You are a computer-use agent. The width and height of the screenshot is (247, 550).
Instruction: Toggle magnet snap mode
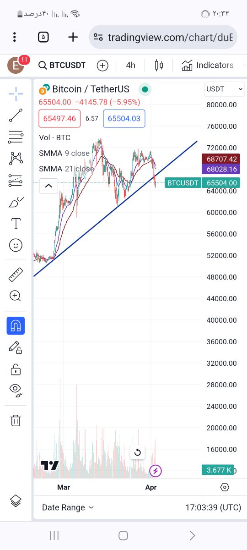point(16,325)
